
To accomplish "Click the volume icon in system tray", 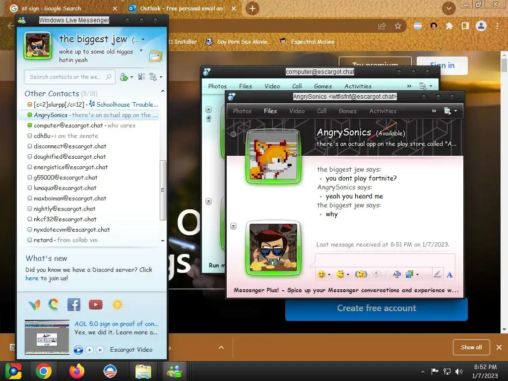I will tap(459, 371).
